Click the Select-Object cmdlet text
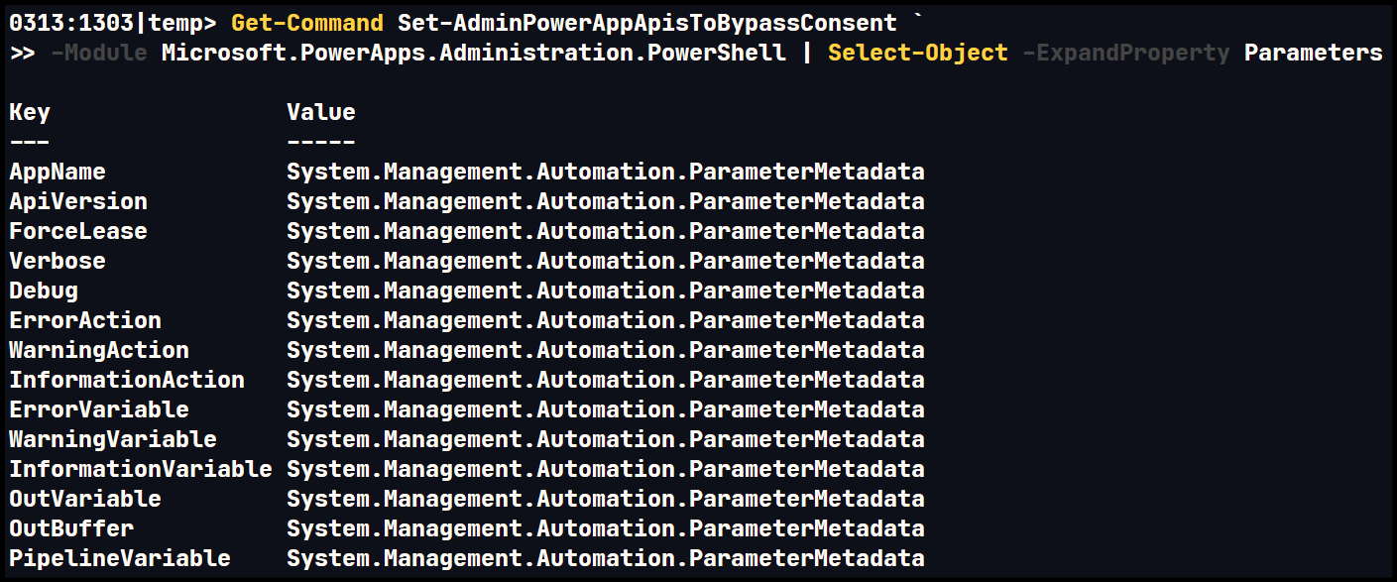The width and height of the screenshot is (1397, 582). (917, 53)
